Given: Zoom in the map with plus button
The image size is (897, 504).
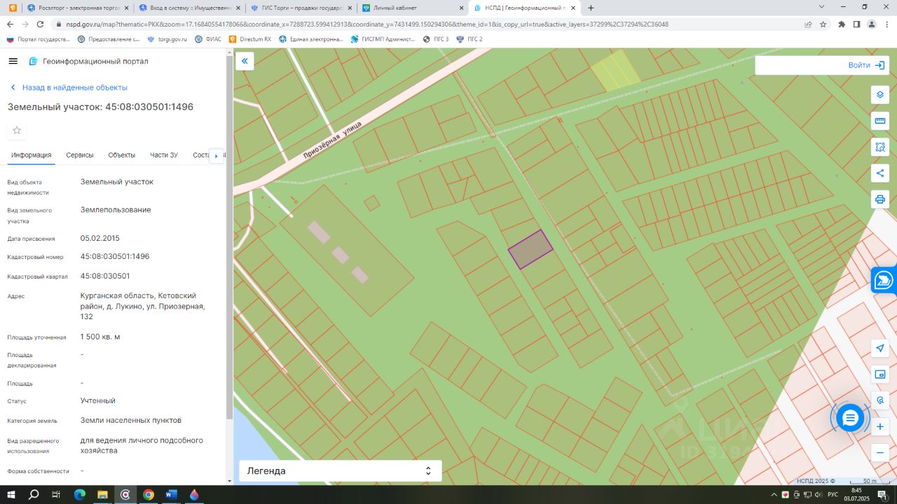Looking at the screenshot, I should [880, 426].
